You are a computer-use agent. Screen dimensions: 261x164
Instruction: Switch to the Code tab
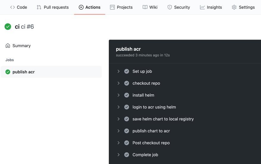click(x=18, y=7)
